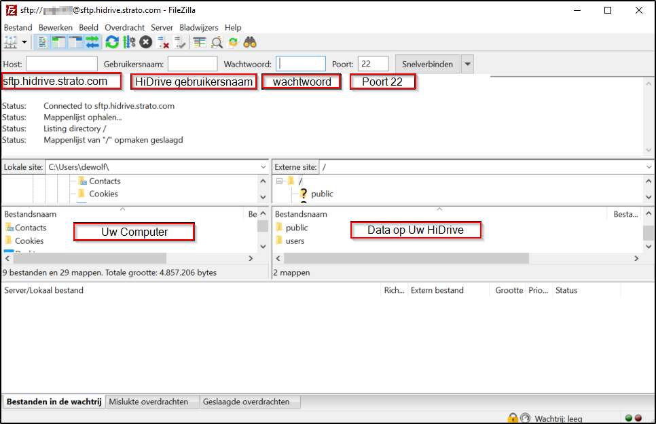Select public in the remote tree

(x=322, y=194)
